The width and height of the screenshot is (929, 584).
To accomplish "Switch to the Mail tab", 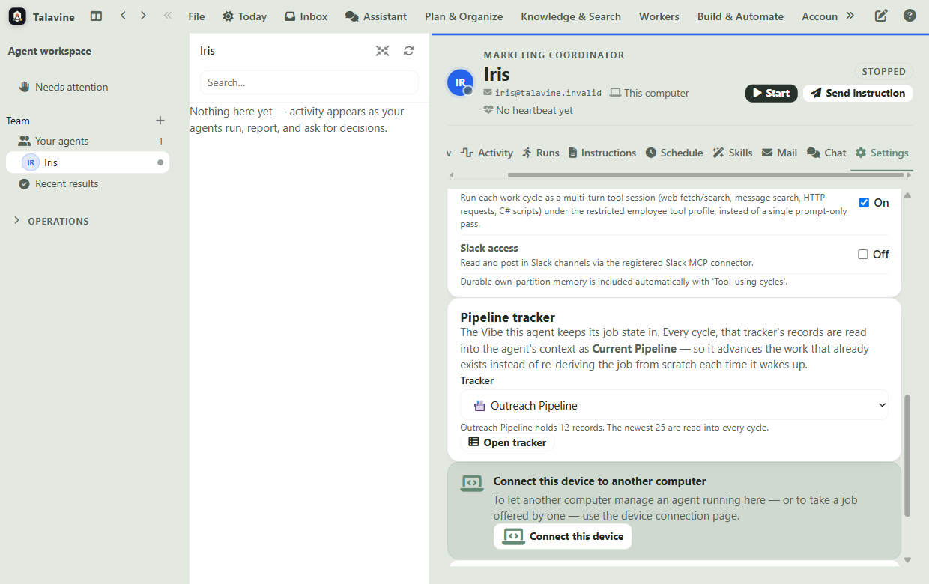I will point(779,153).
